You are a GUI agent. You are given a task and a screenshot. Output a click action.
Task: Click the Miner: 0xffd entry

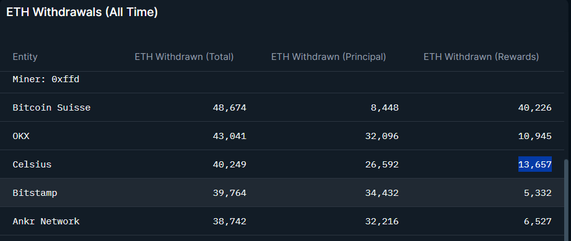46,79
